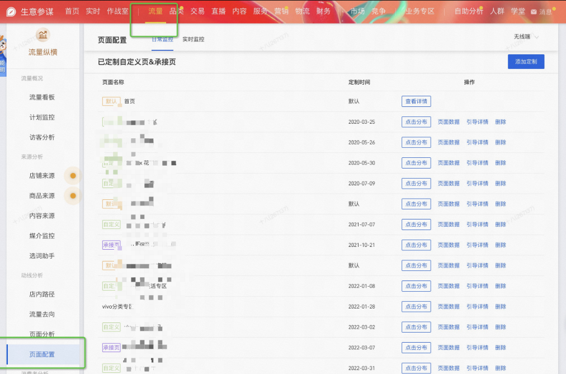Viewport: 566px width, 374px height.
Task: Click 点击分布 for the 2020-03-25 row
Action: 416,122
